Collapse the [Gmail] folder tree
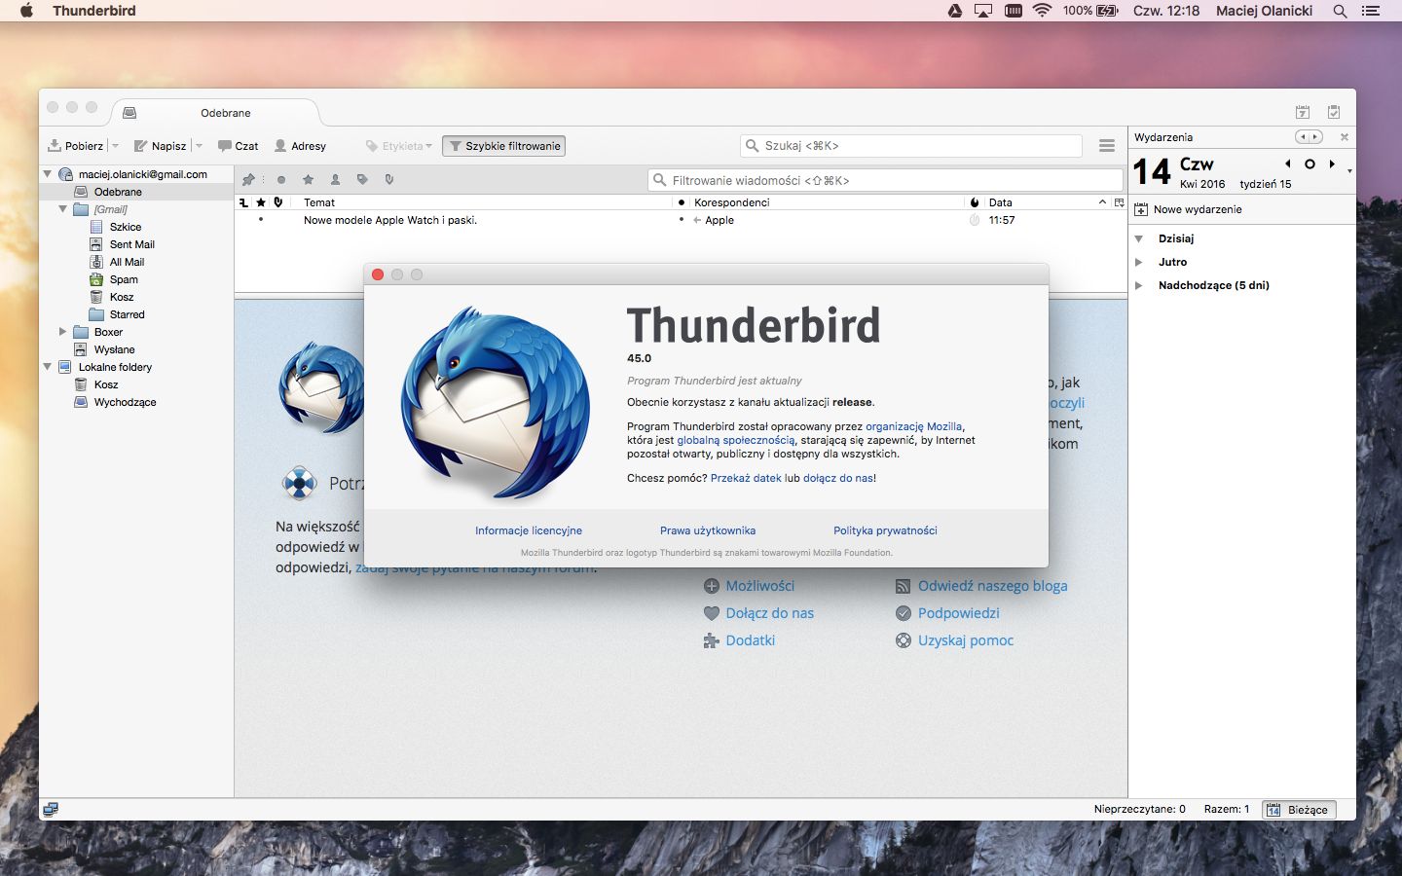1402x876 pixels. pos(62,209)
